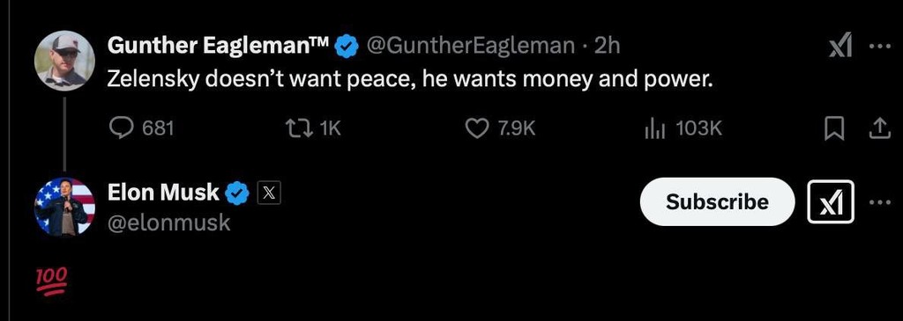903x321 pixels.
Task: Open more options on Elon Musk's post
Action: coord(880,202)
